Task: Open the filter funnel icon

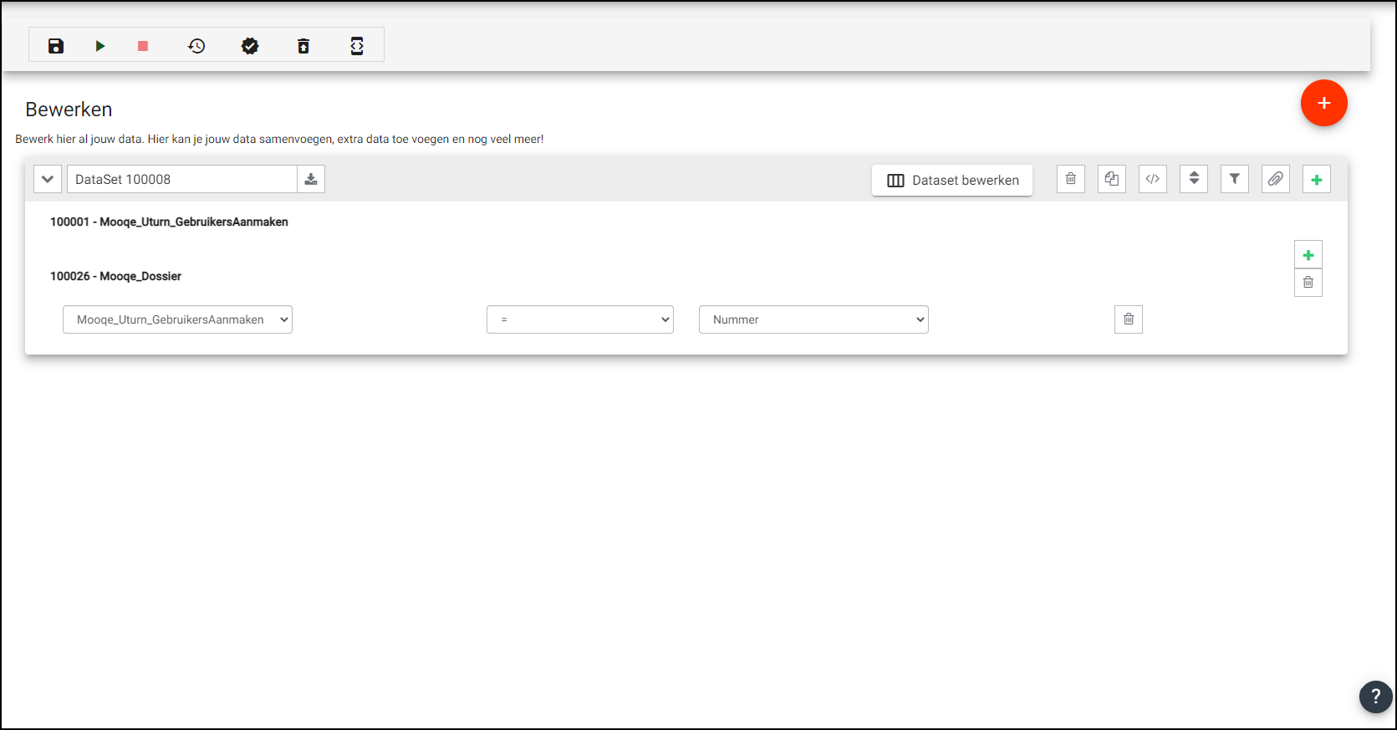Action: (x=1234, y=179)
